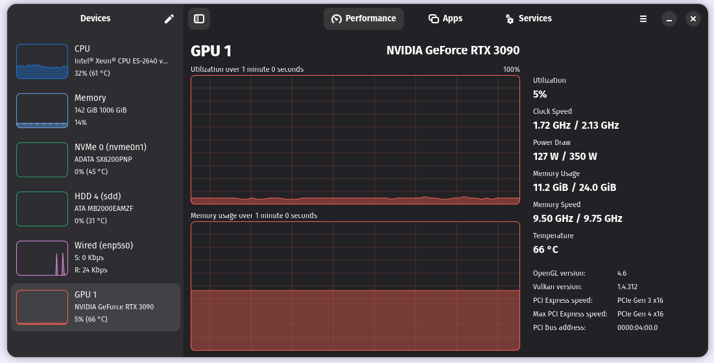714x363 pixels.
Task: Select the GPU 1 device entry
Action: coord(95,307)
